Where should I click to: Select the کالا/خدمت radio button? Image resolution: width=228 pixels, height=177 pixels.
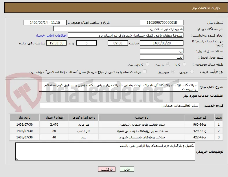[x=148, y=64]
